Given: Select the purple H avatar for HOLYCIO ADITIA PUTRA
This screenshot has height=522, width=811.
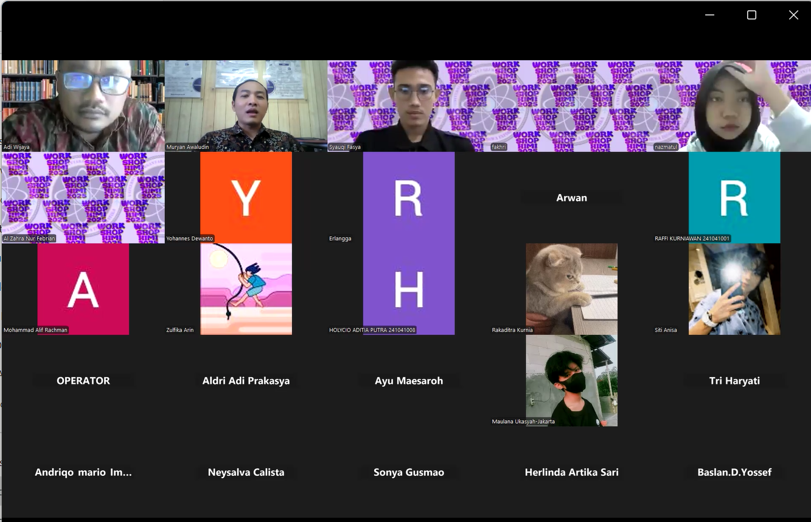Looking at the screenshot, I should 409,289.
